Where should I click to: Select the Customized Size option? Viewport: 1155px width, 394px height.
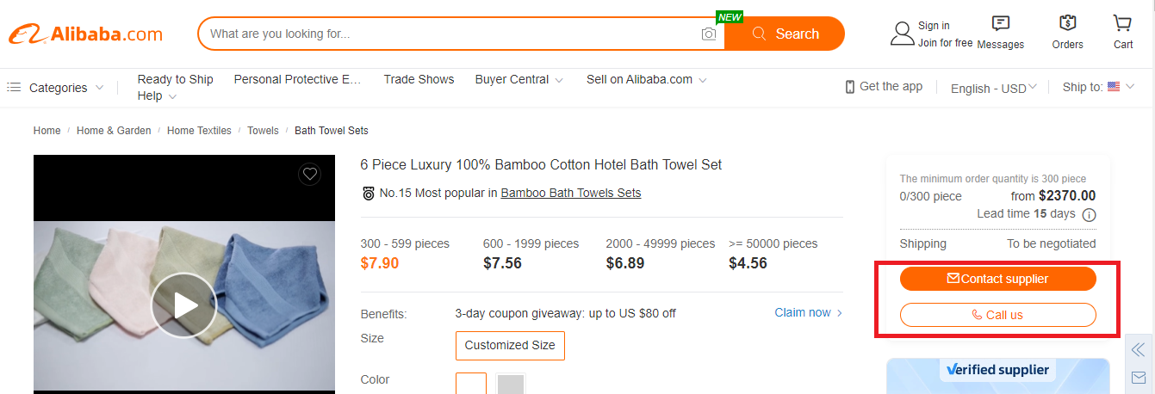(510, 346)
